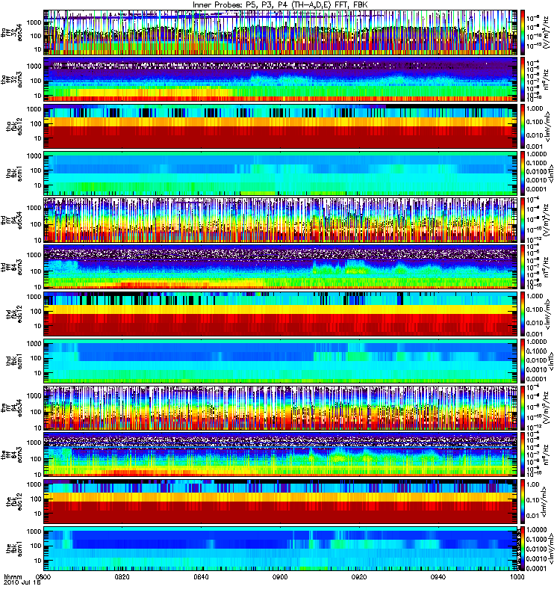This screenshot has height=598, width=560.
Task: Select the the fbk edc12 spectrogram panel
Action: coord(280,502)
